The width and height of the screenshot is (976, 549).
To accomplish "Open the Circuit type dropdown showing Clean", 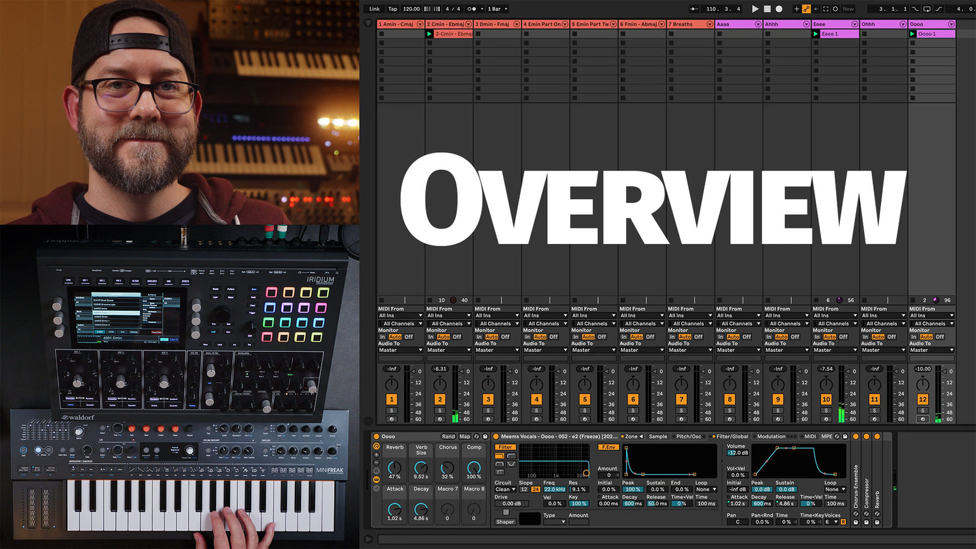I will [x=505, y=489].
